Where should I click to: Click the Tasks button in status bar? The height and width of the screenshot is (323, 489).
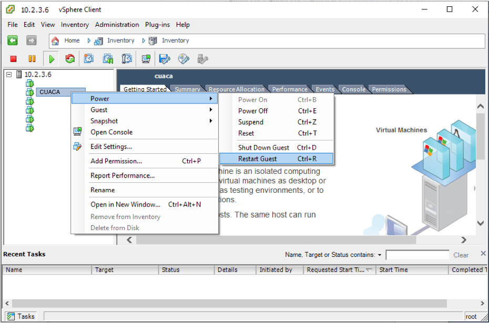[x=21, y=317]
